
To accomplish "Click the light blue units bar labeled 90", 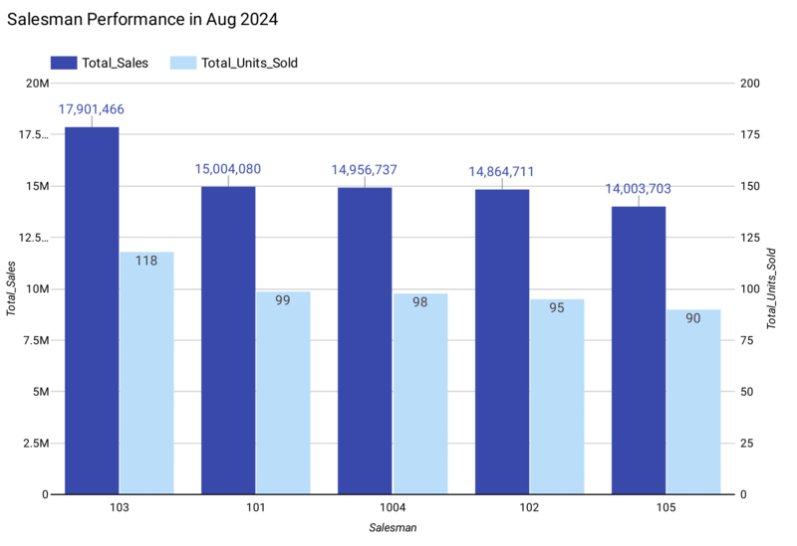I will pyautogui.click(x=693, y=402).
